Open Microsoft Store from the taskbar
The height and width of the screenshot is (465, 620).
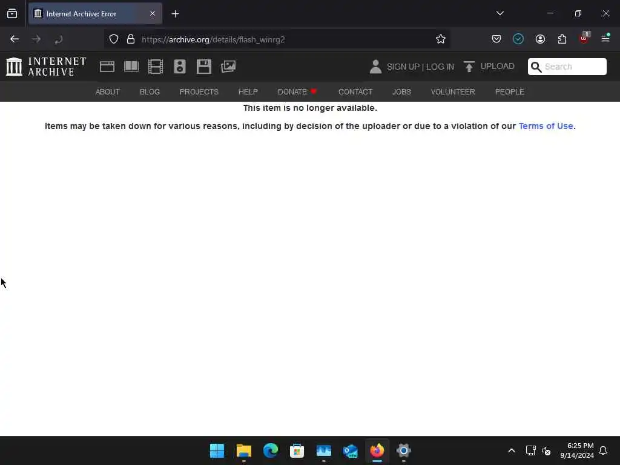(297, 450)
